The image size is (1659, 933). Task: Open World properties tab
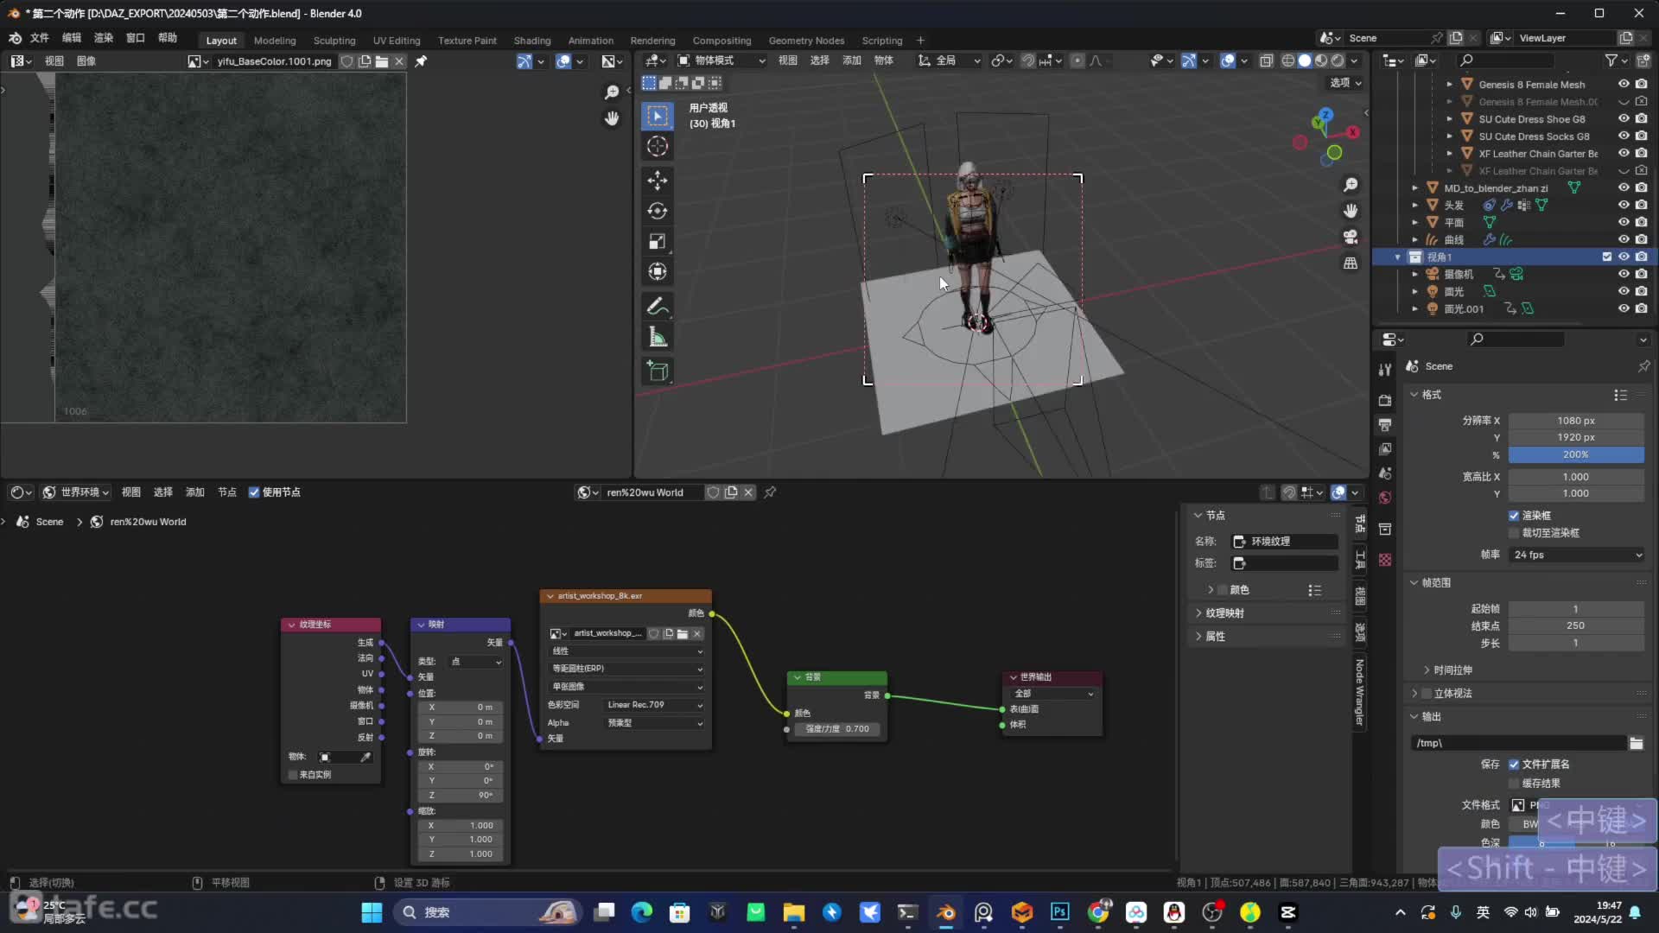(x=1385, y=498)
